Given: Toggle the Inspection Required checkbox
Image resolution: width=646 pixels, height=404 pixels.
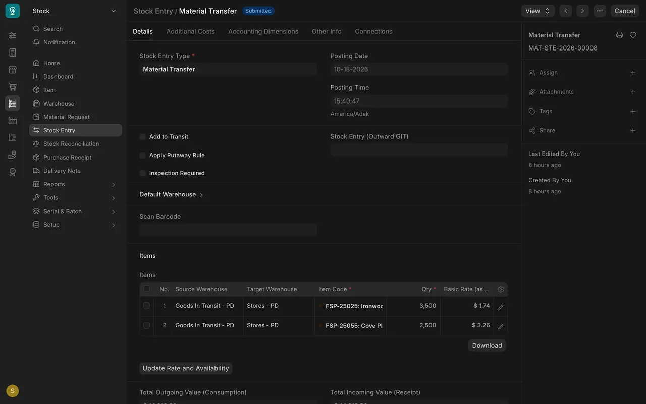Looking at the screenshot, I should (x=143, y=173).
